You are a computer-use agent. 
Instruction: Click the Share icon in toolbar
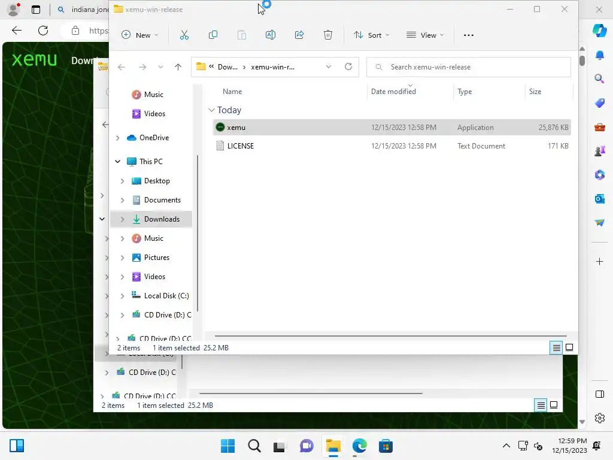pyautogui.click(x=299, y=35)
